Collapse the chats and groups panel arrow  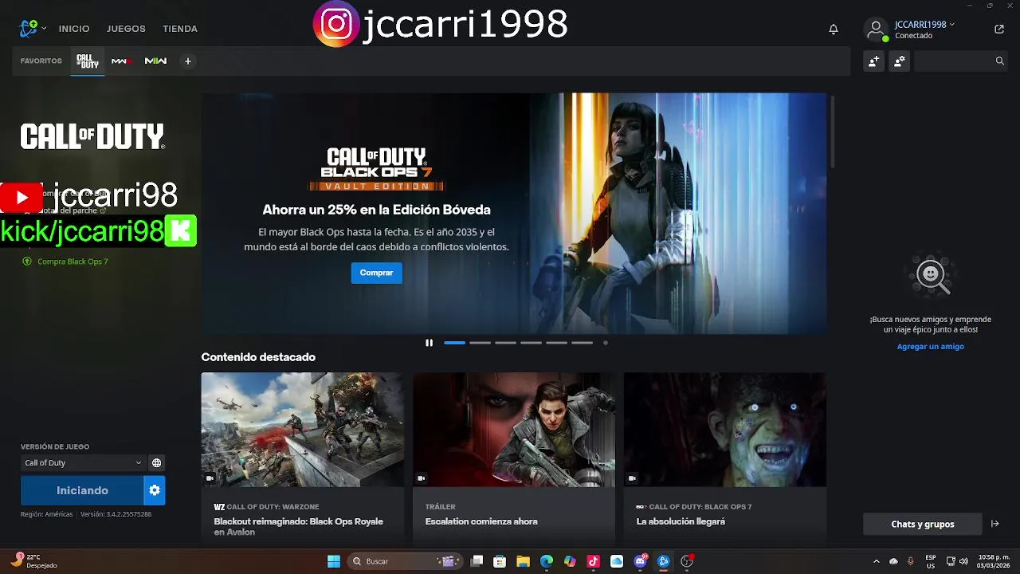click(994, 524)
